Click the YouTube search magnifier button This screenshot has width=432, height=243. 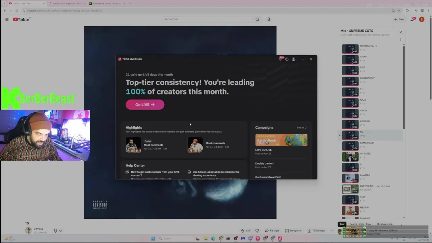(257, 19)
